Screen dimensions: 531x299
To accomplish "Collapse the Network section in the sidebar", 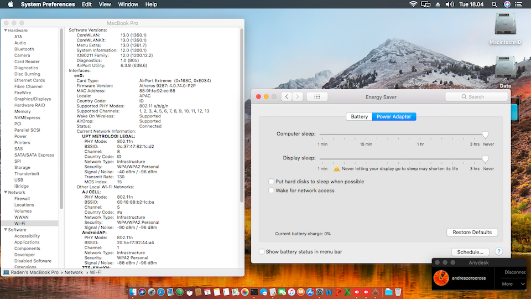I will (6, 192).
